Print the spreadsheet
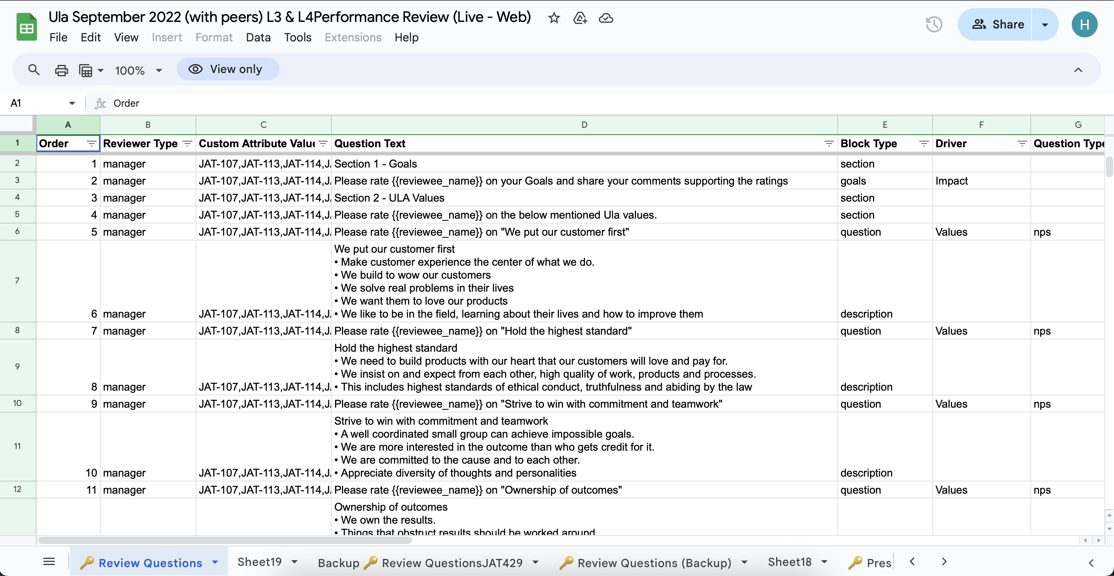The width and height of the screenshot is (1114, 576). (x=61, y=70)
